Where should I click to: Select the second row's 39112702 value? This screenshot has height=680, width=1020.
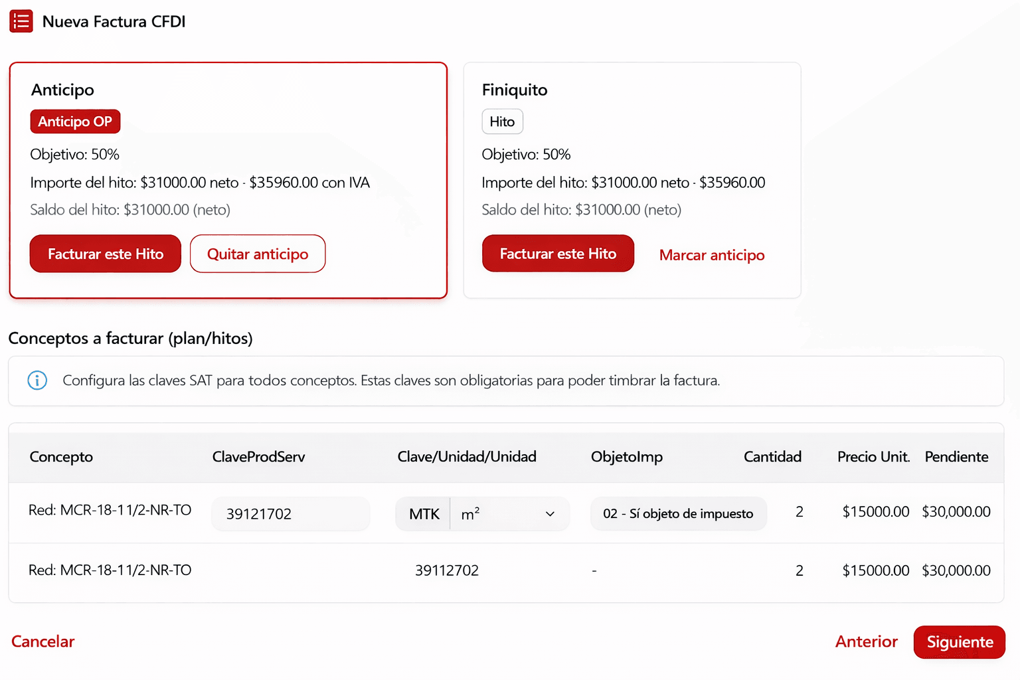tap(447, 570)
